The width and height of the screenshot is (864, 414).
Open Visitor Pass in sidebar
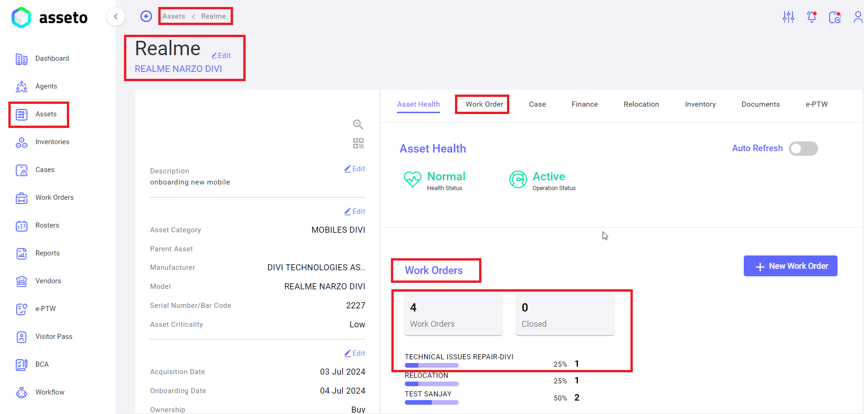tap(53, 337)
